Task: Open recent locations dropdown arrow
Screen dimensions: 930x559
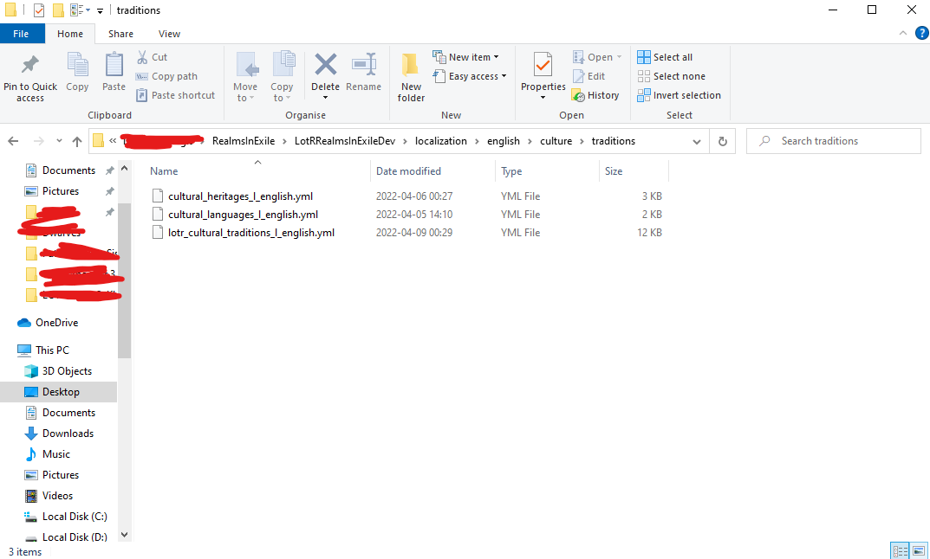Action: pyautogui.click(x=59, y=141)
